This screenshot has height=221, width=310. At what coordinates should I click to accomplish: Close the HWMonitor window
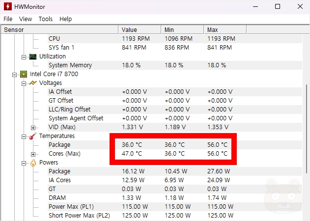(x=300, y=6)
